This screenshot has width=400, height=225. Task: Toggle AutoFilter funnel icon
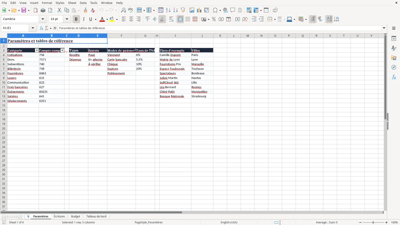coord(183,10)
